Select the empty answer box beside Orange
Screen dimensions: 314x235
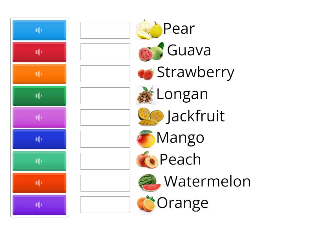[x=105, y=204]
